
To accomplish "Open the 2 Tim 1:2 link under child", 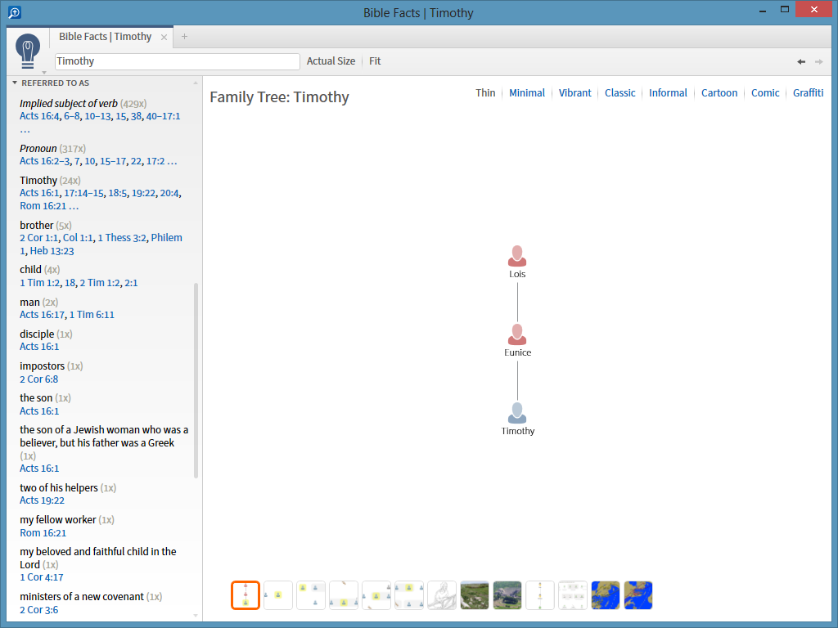I will (x=100, y=282).
